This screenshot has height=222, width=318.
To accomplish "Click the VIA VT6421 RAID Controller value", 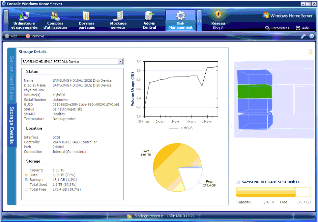I will click(75, 142).
